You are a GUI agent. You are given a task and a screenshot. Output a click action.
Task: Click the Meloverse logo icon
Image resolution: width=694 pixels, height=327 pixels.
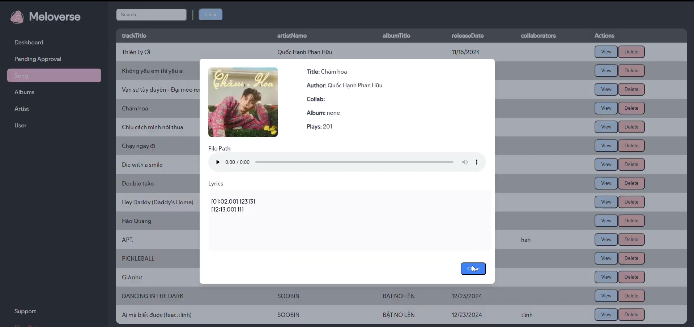pos(17,17)
